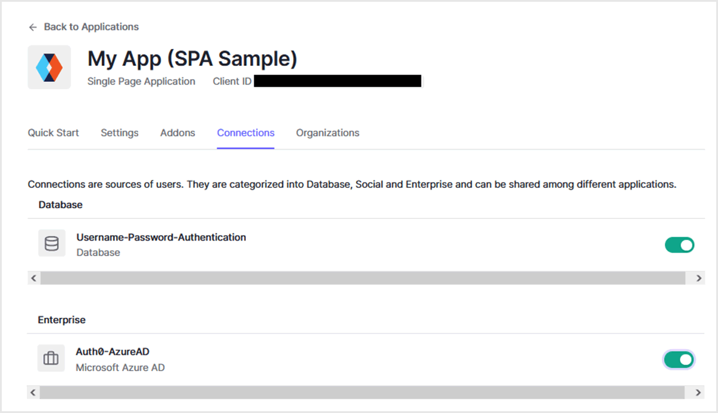Click the Connections are sources of users description
718x413 pixels.
coord(352,184)
